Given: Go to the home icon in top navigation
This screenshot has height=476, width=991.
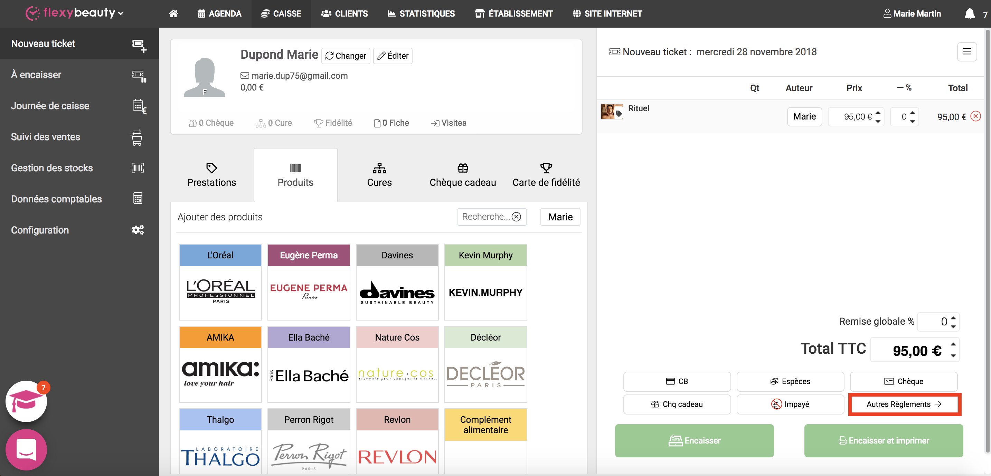Looking at the screenshot, I should (x=173, y=14).
